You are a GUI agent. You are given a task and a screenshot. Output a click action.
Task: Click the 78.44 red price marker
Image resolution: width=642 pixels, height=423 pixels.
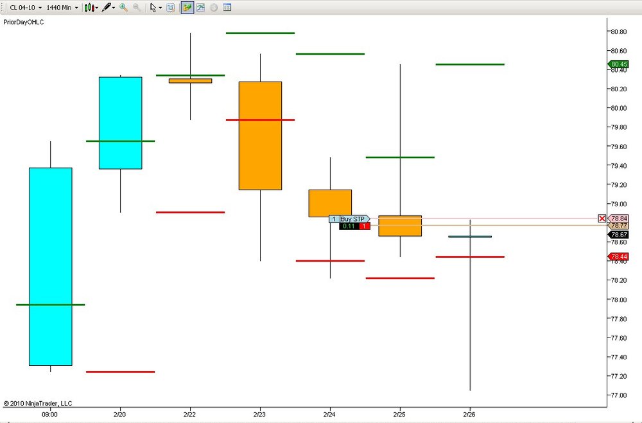pyautogui.click(x=618, y=256)
